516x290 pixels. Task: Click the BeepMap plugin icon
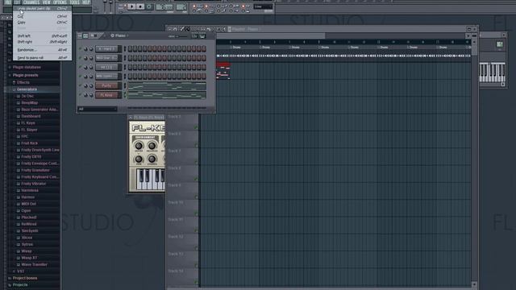[x=19, y=103]
